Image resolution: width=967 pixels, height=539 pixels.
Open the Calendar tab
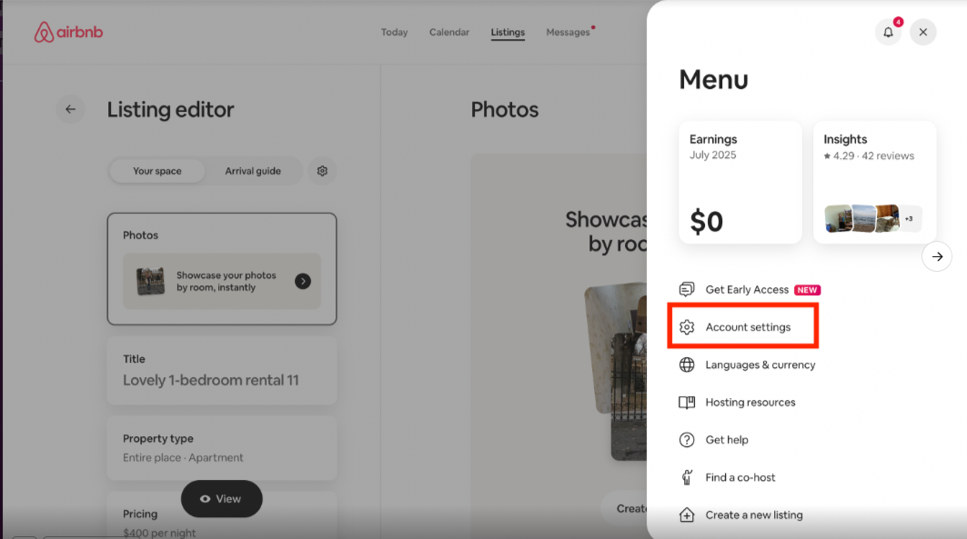[x=449, y=32]
